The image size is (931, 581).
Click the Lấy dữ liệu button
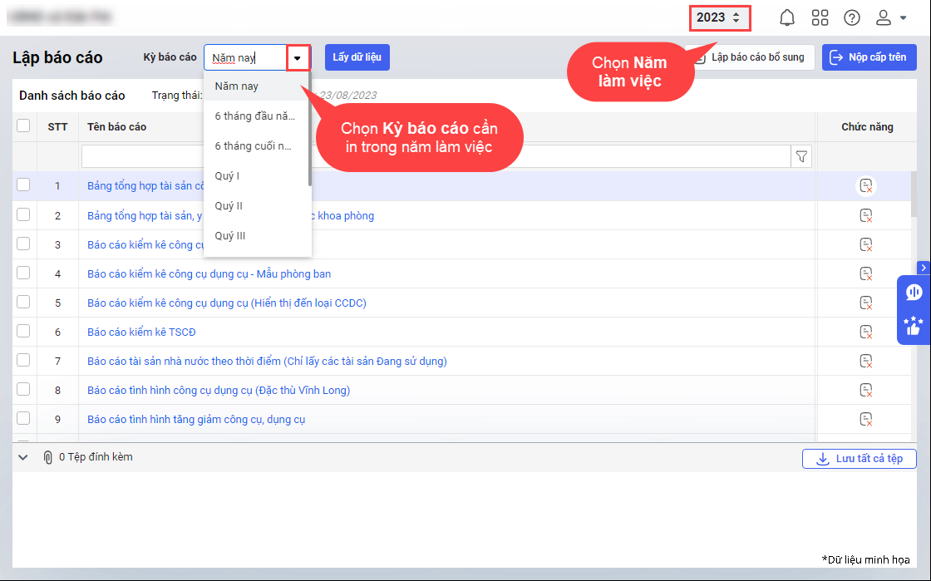pos(357,57)
